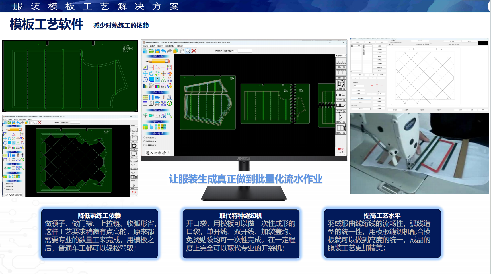Select the 曲线点 curve point tool, center window
The height and width of the screenshot is (274, 491).
[x=163, y=86]
